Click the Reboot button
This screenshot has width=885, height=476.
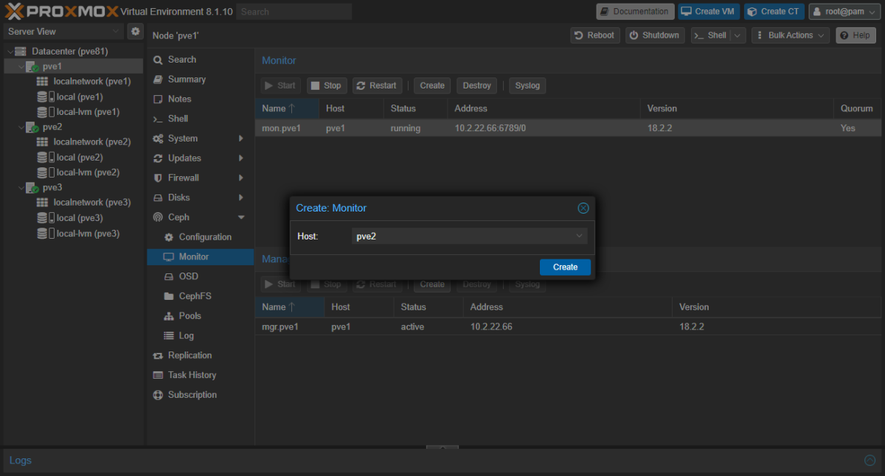(x=594, y=35)
